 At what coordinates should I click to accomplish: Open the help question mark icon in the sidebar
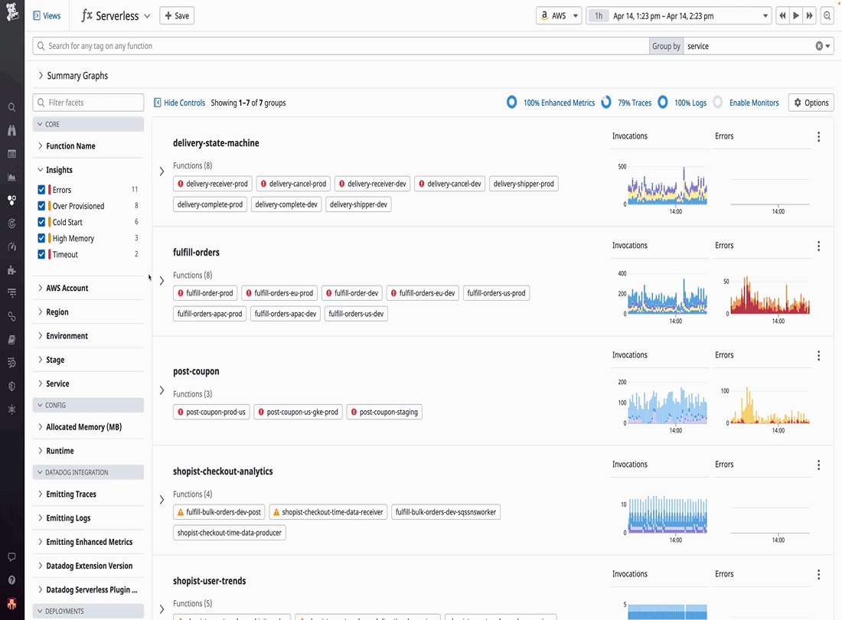tap(11, 580)
